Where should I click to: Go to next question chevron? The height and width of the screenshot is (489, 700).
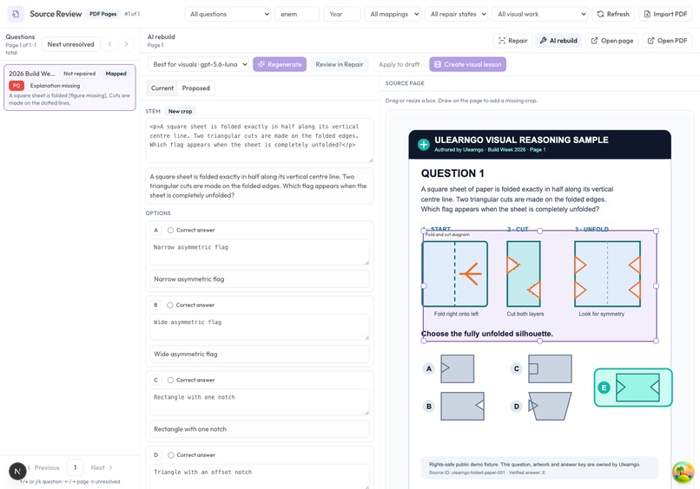click(x=126, y=44)
